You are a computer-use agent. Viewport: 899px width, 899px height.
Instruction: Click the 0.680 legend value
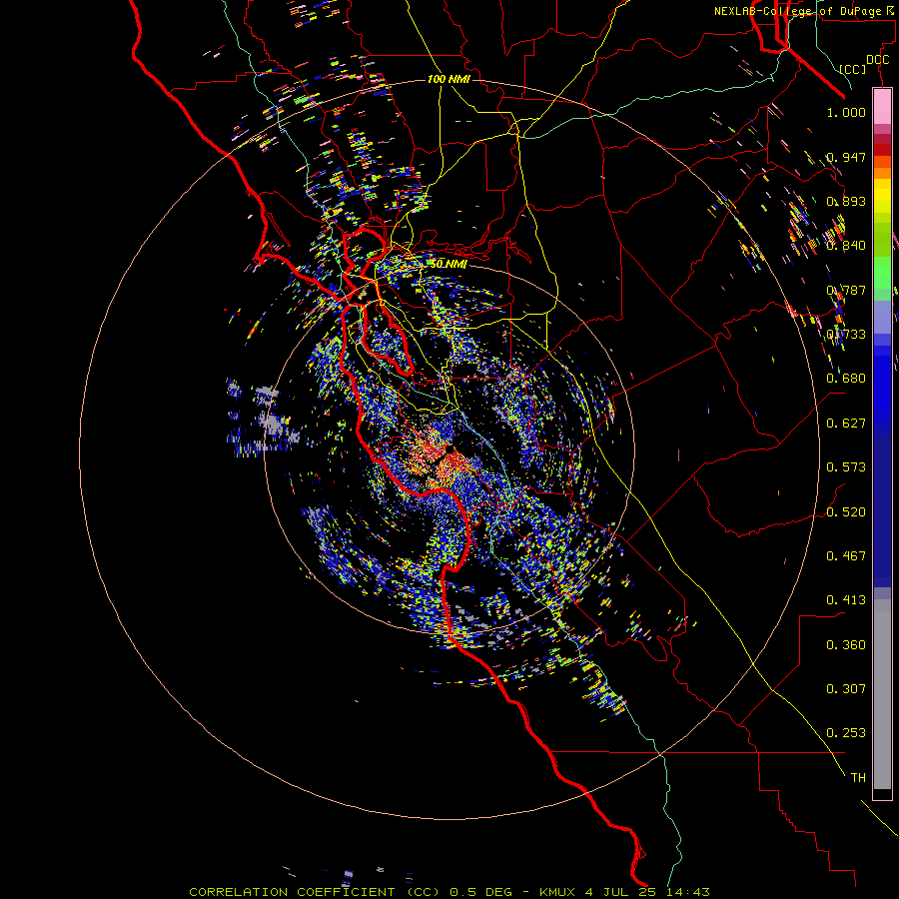point(846,379)
